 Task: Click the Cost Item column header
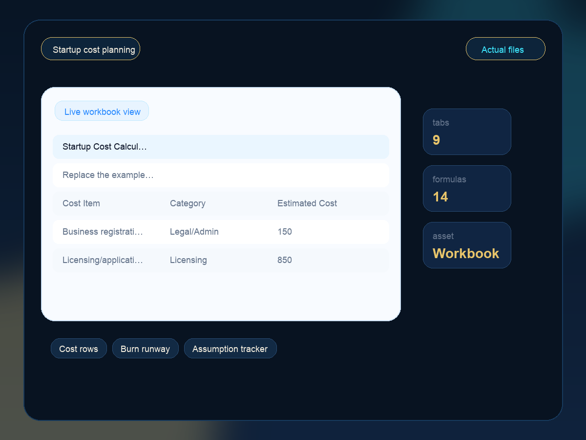81,203
